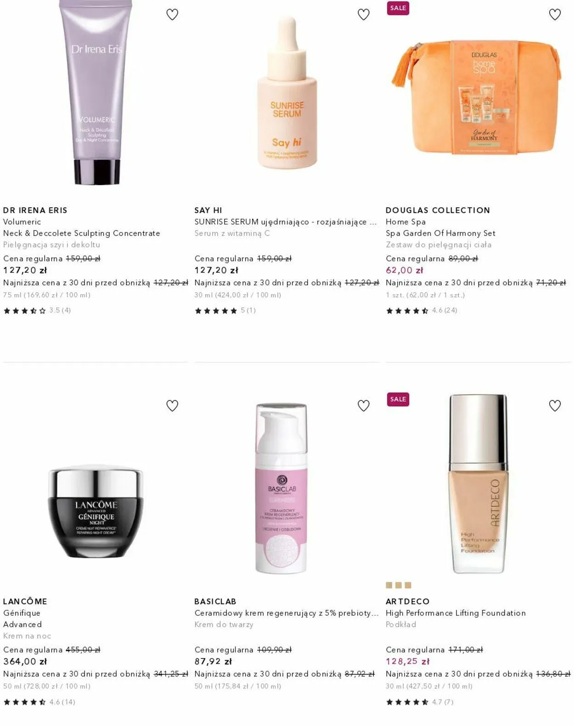
Task: Wishlist the Artdeco Lifting Foundation
Action: [x=555, y=406]
